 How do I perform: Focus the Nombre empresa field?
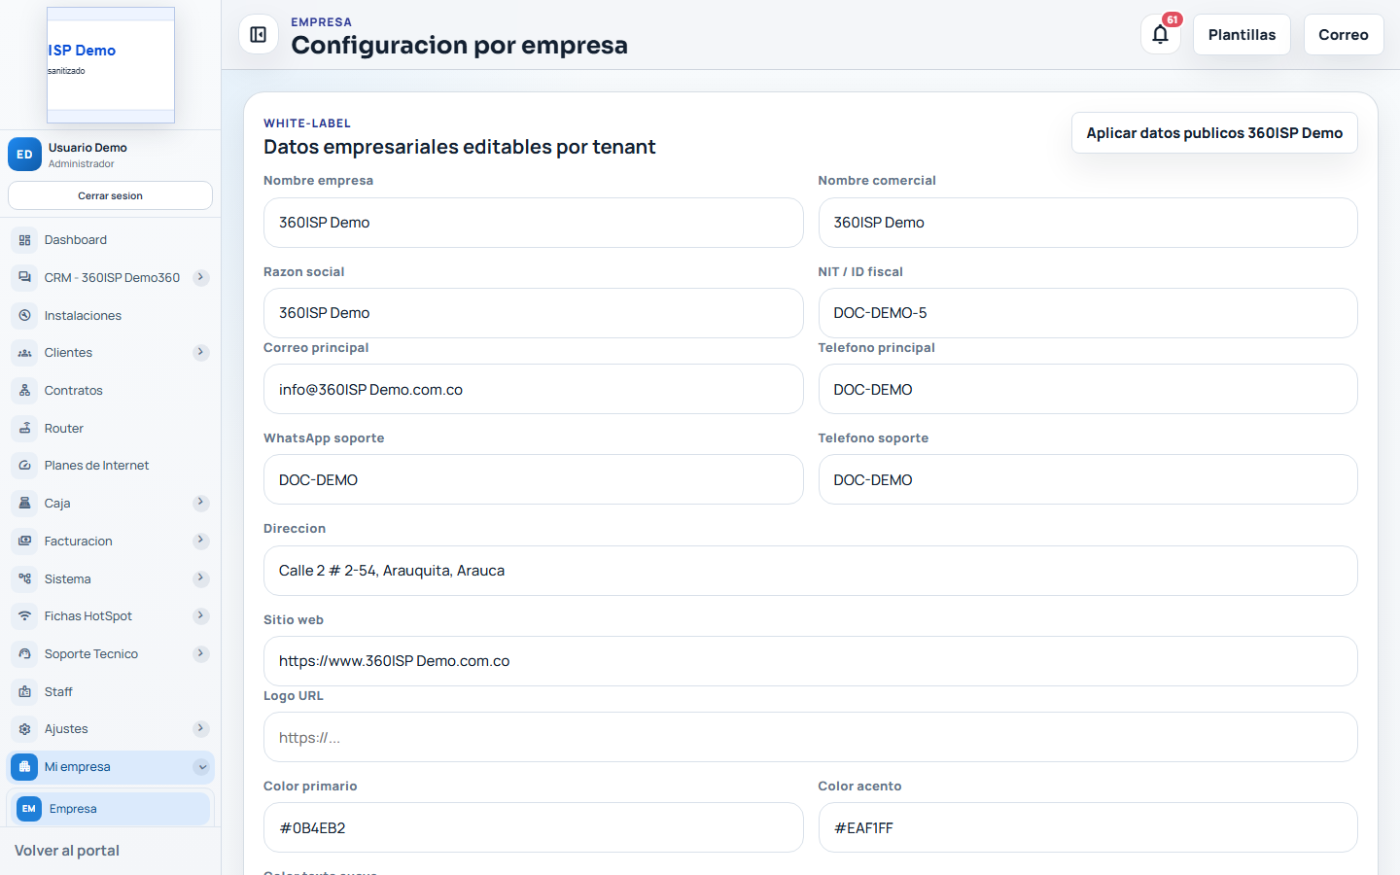[x=534, y=223]
